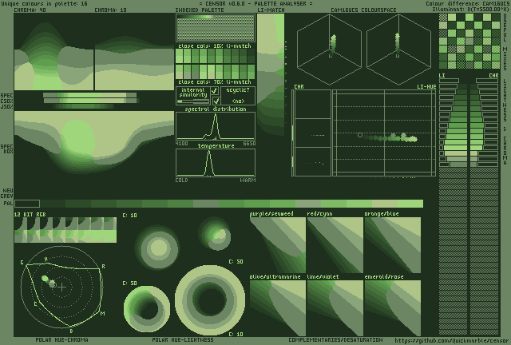The height and width of the screenshot is (345, 511).
Task: Click the red/cyan desaturation plot
Action: (335, 244)
